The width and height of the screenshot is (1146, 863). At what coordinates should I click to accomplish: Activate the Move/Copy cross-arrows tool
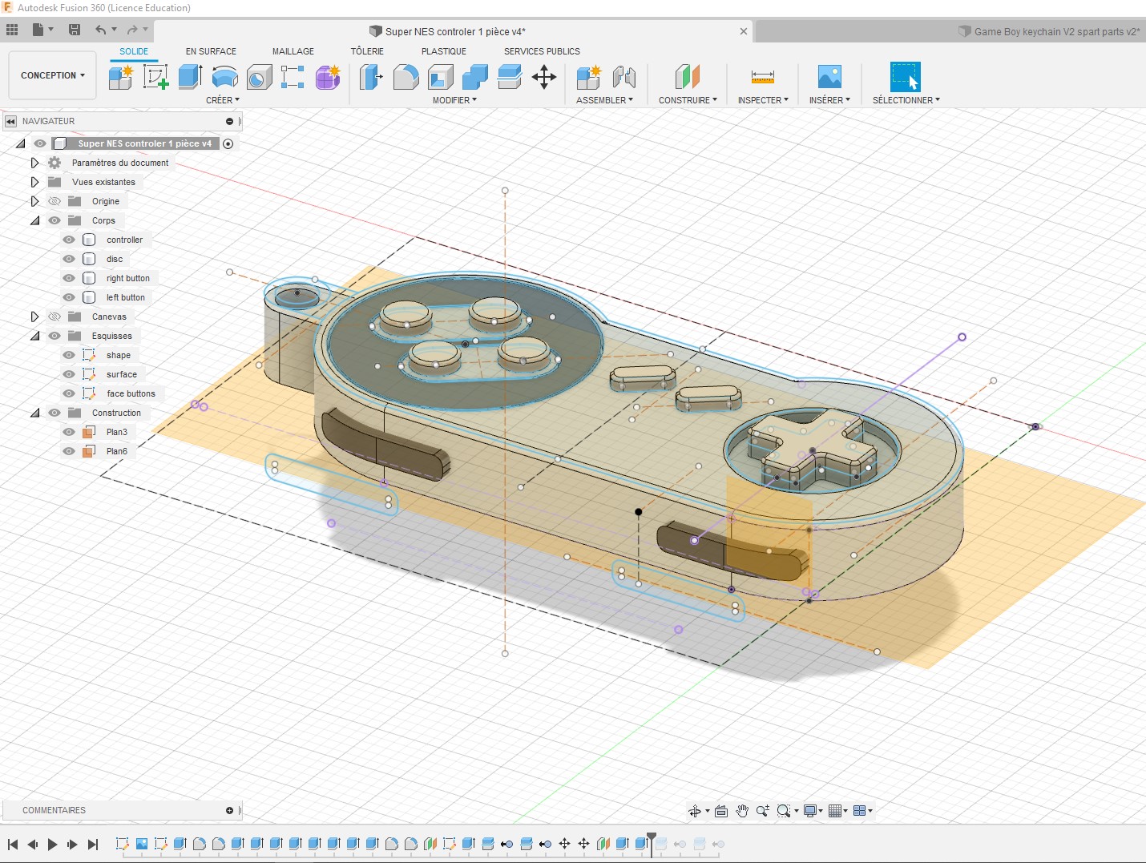click(x=544, y=77)
